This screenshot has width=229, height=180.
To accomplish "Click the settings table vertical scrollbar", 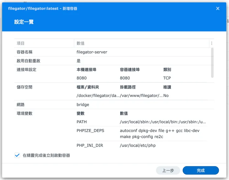I will tap(212, 63).
